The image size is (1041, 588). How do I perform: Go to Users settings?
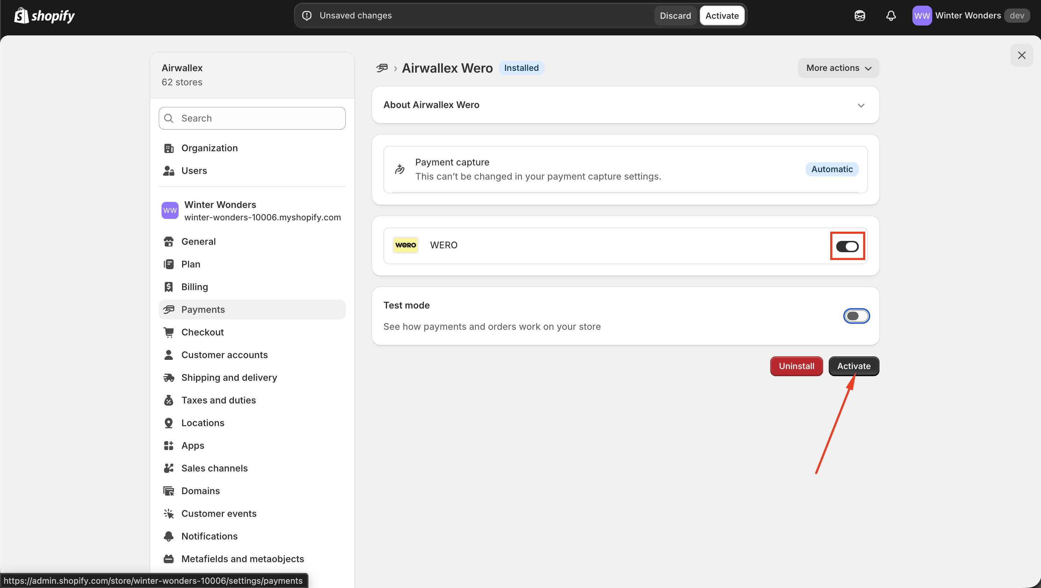click(x=252, y=171)
